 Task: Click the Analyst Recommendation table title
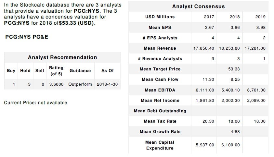click(x=62, y=57)
